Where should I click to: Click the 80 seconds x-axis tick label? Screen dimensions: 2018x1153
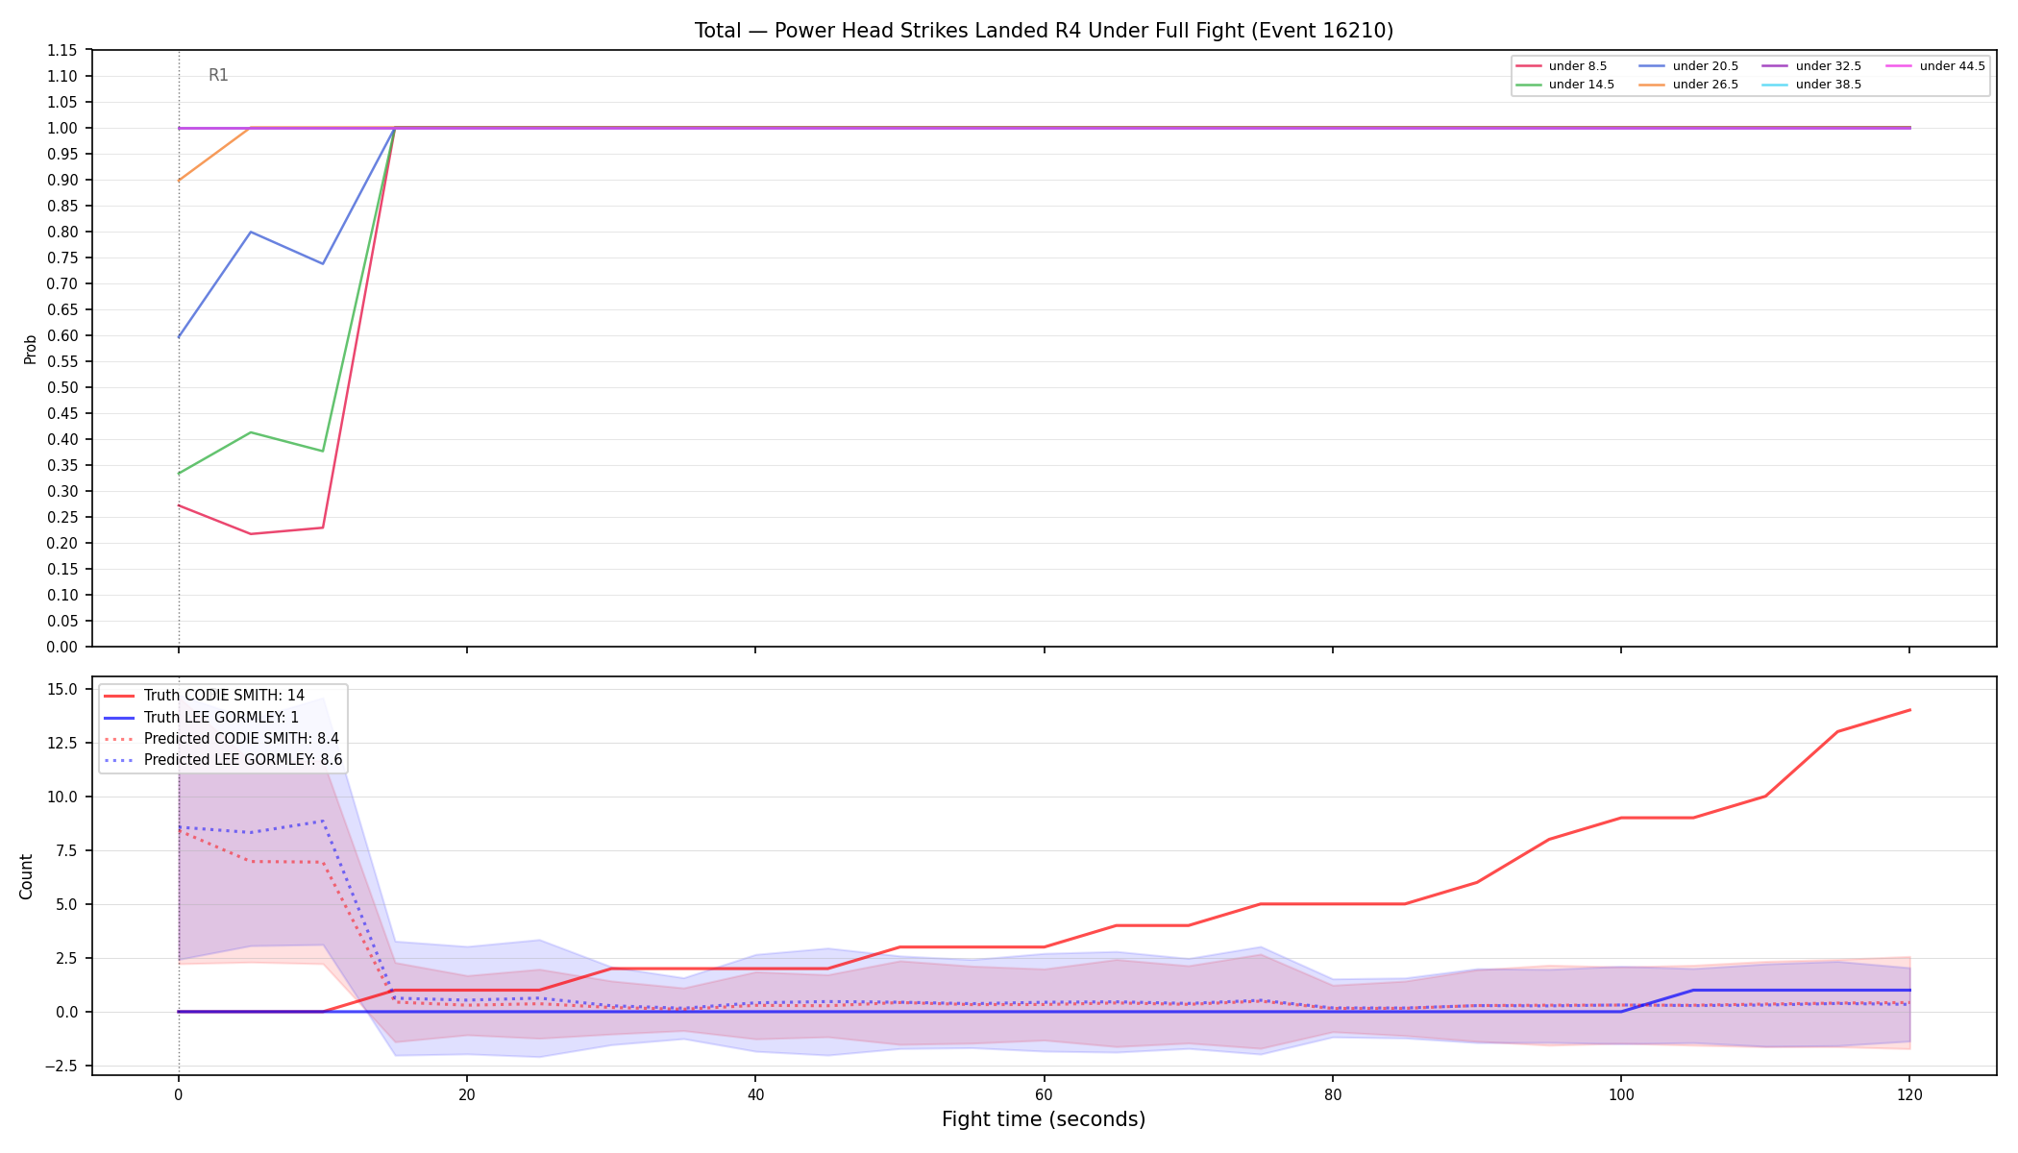(x=1332, y=1093)
